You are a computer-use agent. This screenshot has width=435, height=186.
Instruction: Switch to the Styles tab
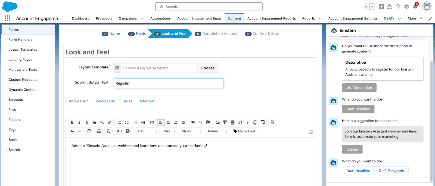coord(127,101)
